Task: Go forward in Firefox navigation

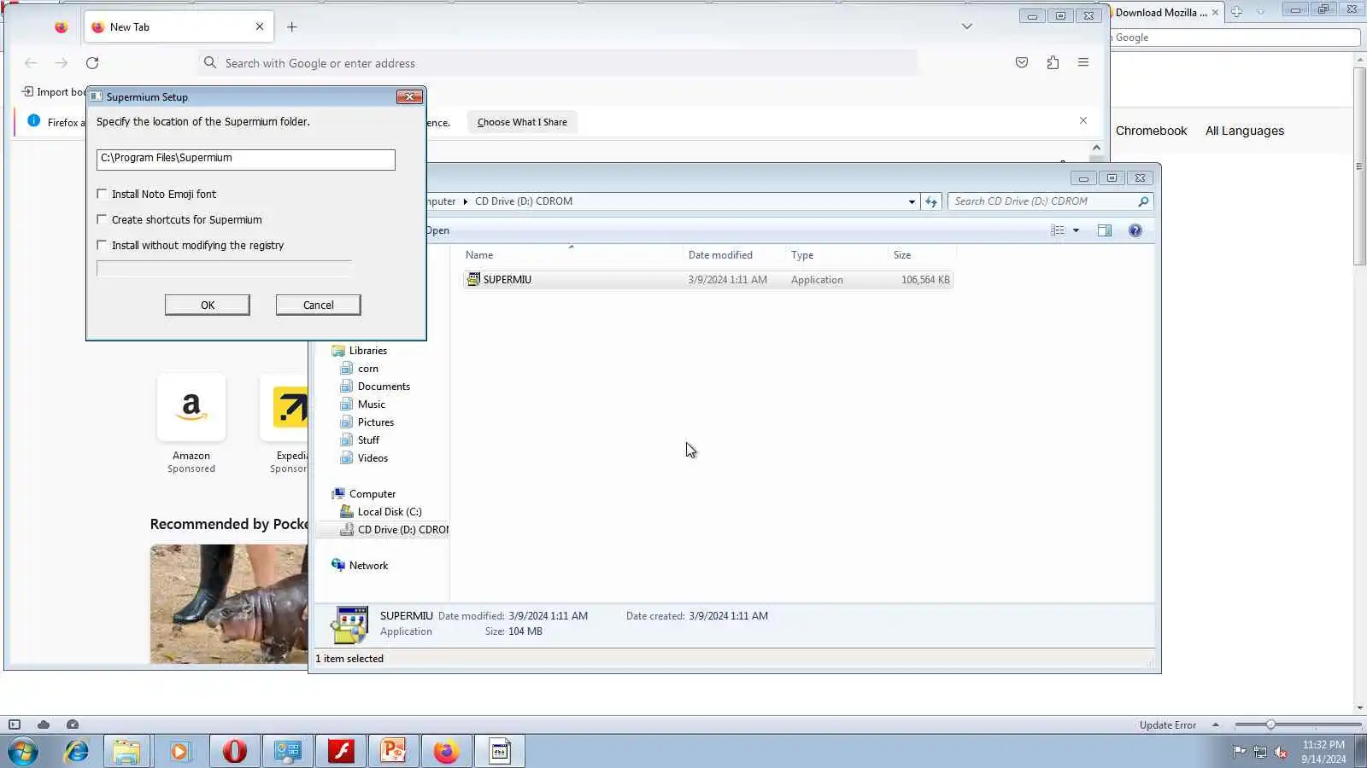Action: coord(61,62)
